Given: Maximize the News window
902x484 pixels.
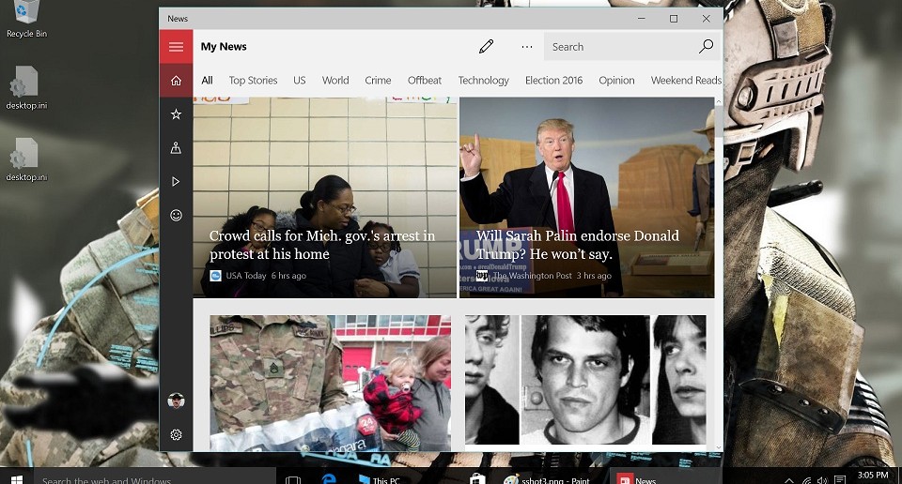Looking at the screenshot, I should pos(674,19).
